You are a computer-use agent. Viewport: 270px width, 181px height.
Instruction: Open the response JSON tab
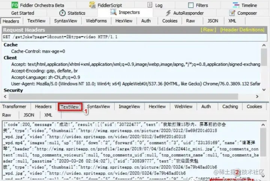tap(29, 115)
